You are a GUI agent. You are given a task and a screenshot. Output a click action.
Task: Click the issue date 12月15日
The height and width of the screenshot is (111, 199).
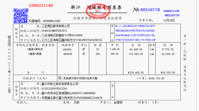(x=169, y=20)
